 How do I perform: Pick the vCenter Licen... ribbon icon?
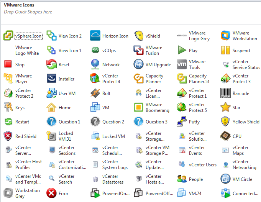tap(138, 93)
